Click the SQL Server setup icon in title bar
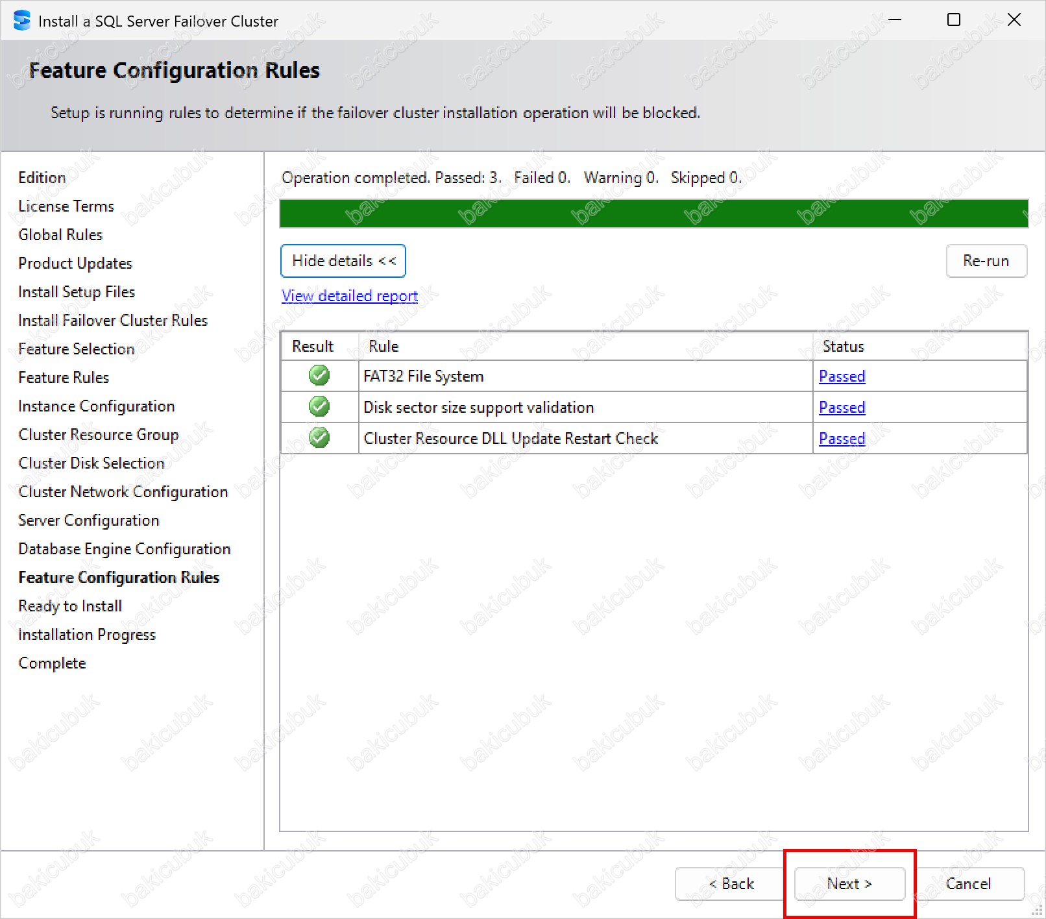The image size is (1046, 919). coord(21,21)
